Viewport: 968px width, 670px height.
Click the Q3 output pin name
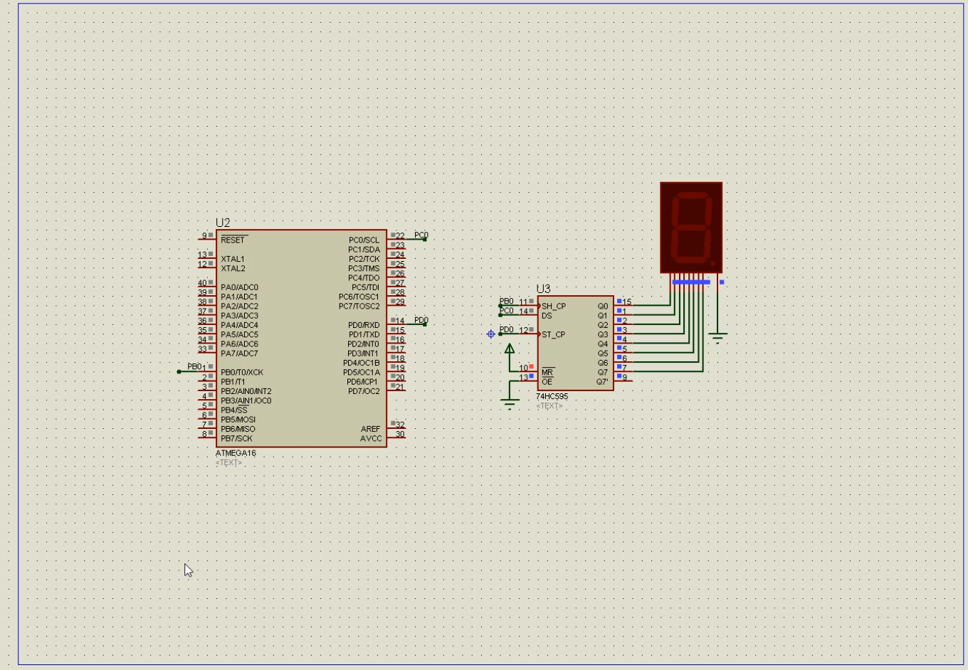tap(603, 334)
